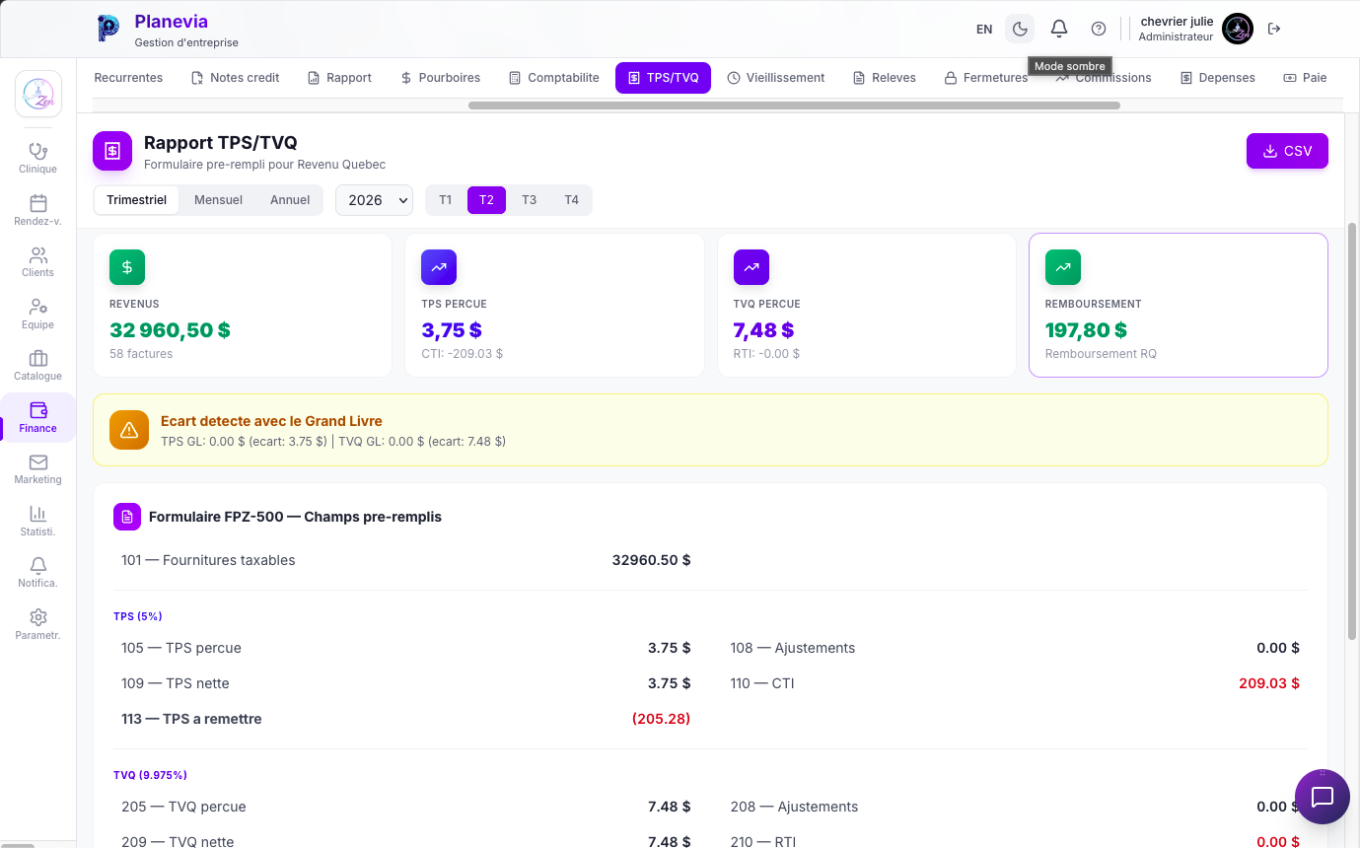Toggle dark mode with the moon icon
1360x848 pixels.
click(x=1020, y=29)
